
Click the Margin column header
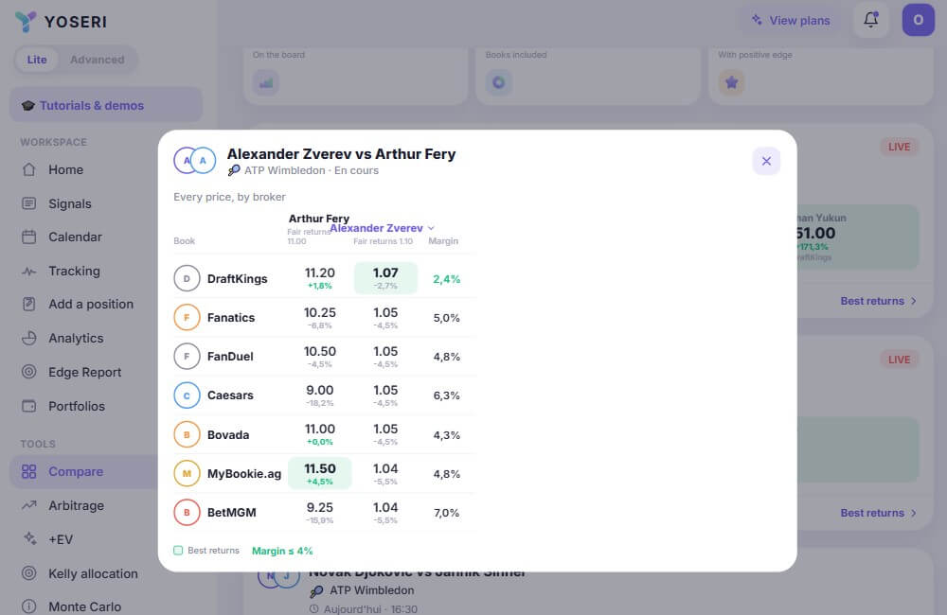pos(443,241)
